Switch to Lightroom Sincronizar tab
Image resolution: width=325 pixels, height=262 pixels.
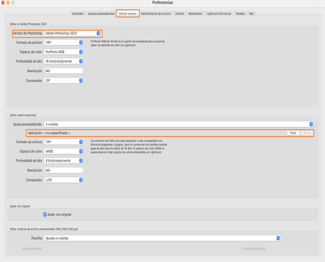[x=219, y=13]
